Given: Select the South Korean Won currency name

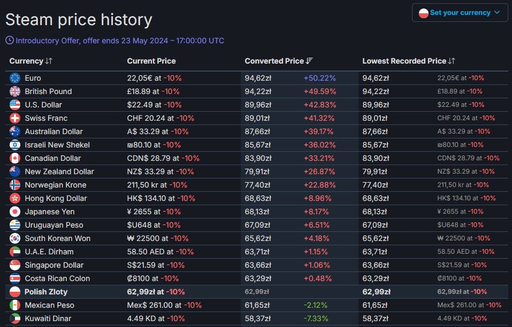Looking at the screenshot, I should click(x=57, y=239).
